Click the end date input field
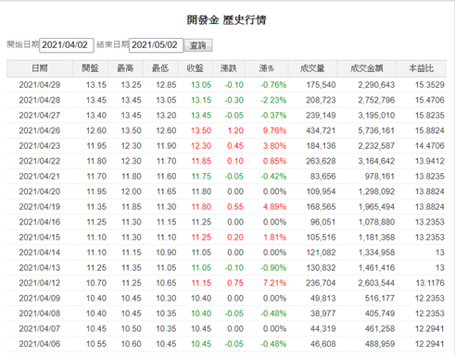455x356 pixels. tap(156, 45)
